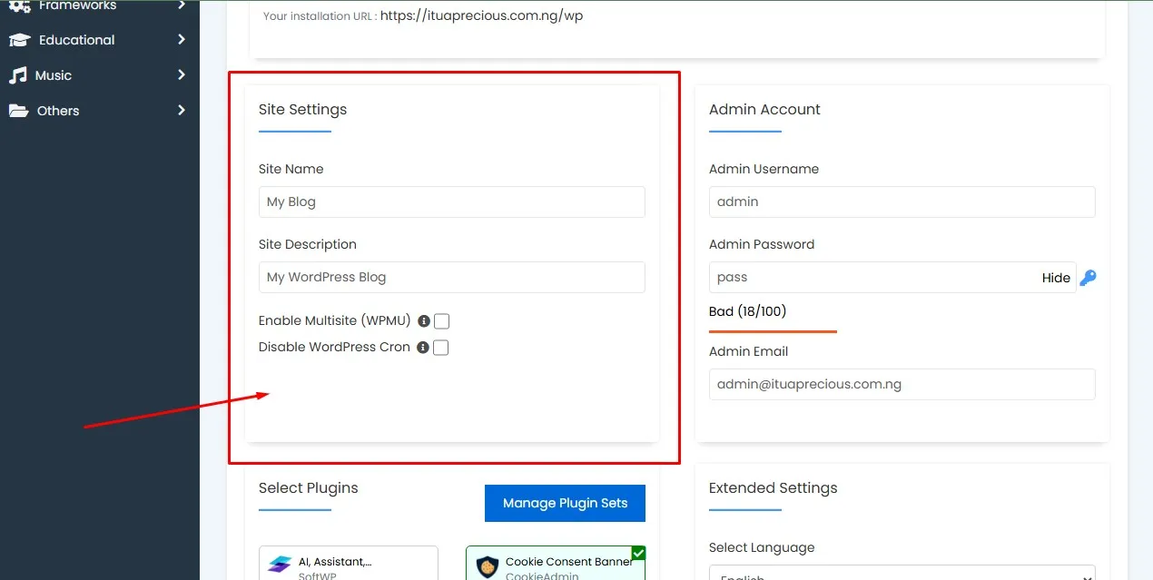
Task: Click the Cookie Consent Banner shield icon
Action: tap(487, 566)
